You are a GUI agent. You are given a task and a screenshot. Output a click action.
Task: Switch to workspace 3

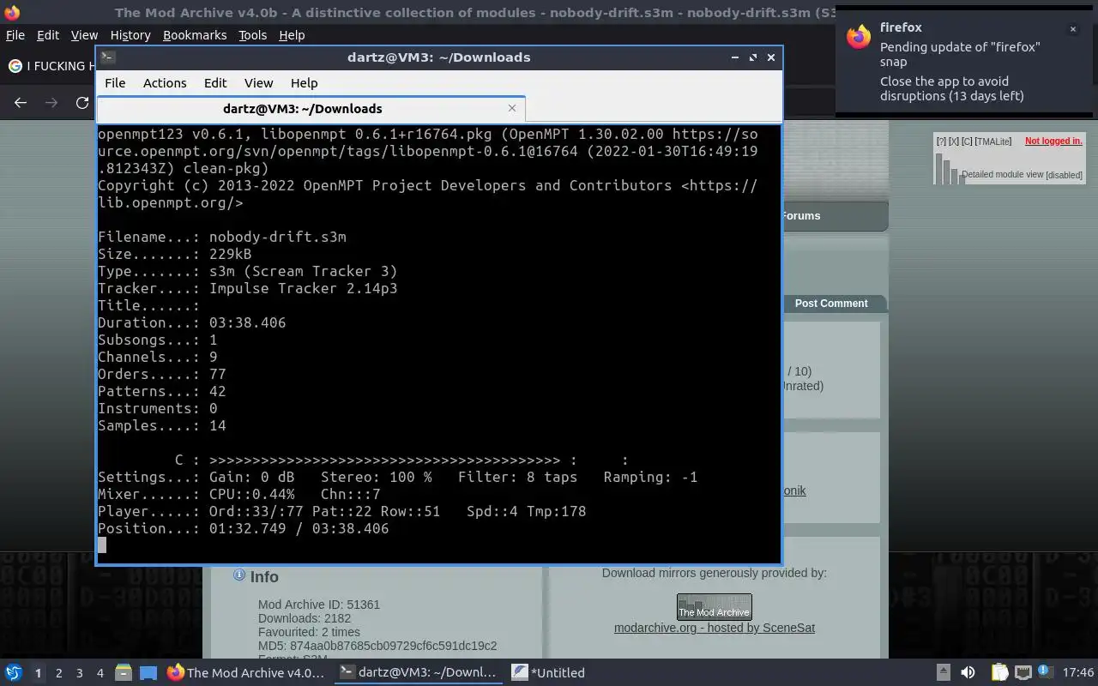pyautogui.click(x=79, y=673)
